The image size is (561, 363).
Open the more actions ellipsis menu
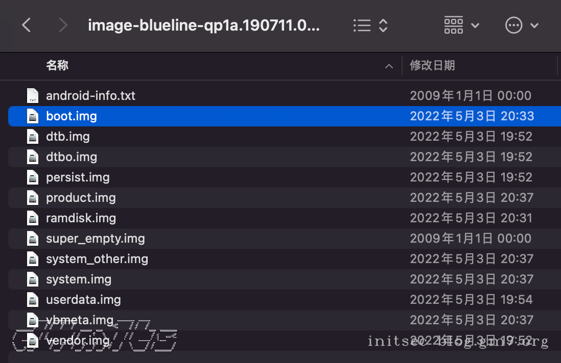(x=522, y=25)
